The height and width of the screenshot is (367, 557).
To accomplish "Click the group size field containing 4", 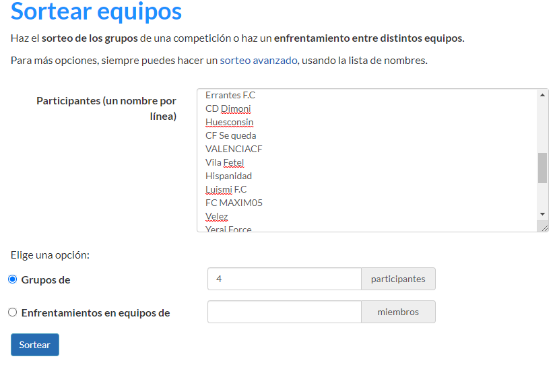I will tap(284, 279).
